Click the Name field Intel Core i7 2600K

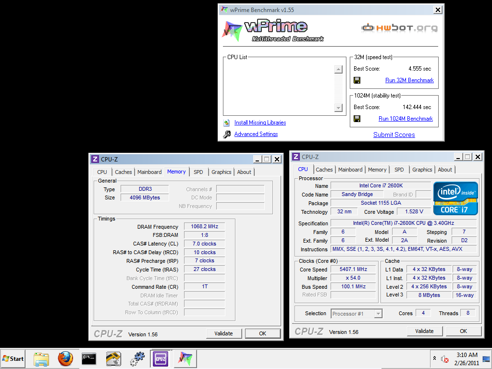[381, 186]
